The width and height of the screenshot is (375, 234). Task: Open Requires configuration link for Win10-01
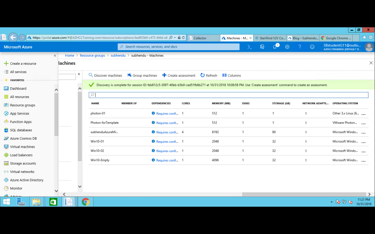167,141
